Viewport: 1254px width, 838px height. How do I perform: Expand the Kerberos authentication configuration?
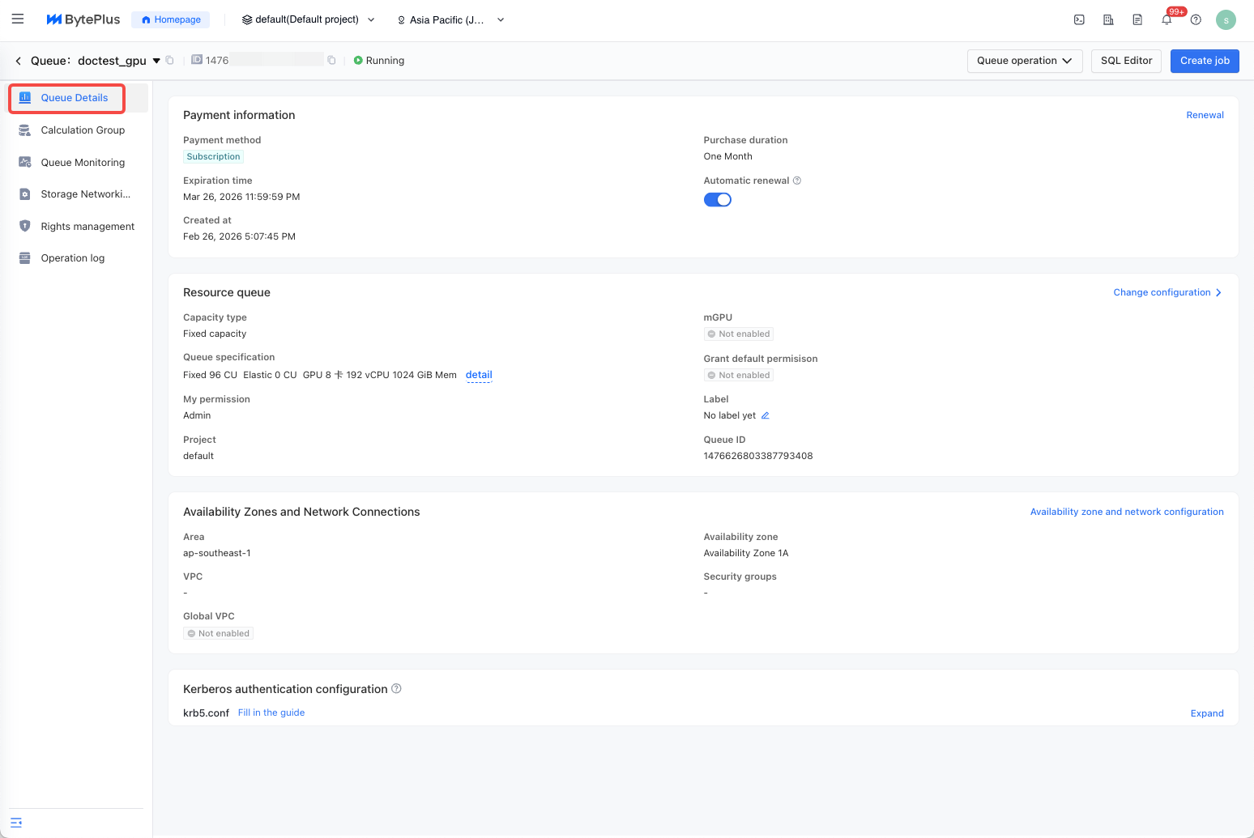point(1206,713)
